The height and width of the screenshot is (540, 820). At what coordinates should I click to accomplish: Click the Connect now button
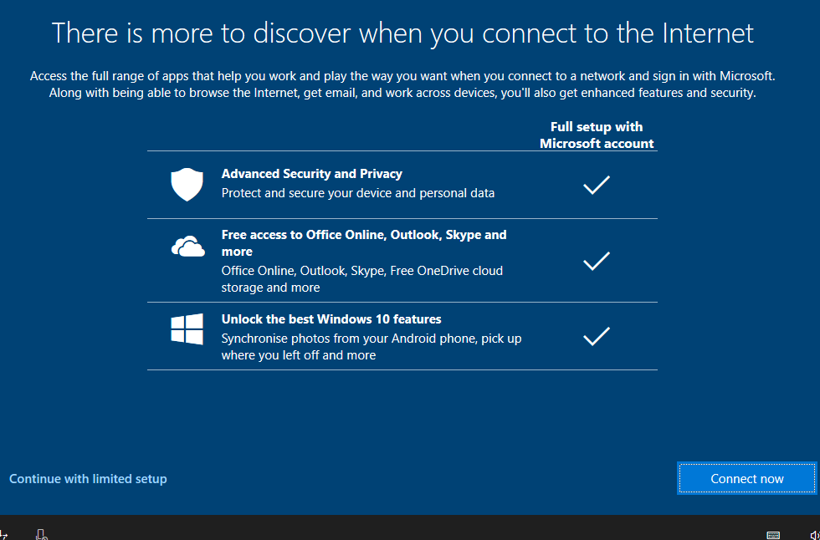click(746, 478)
